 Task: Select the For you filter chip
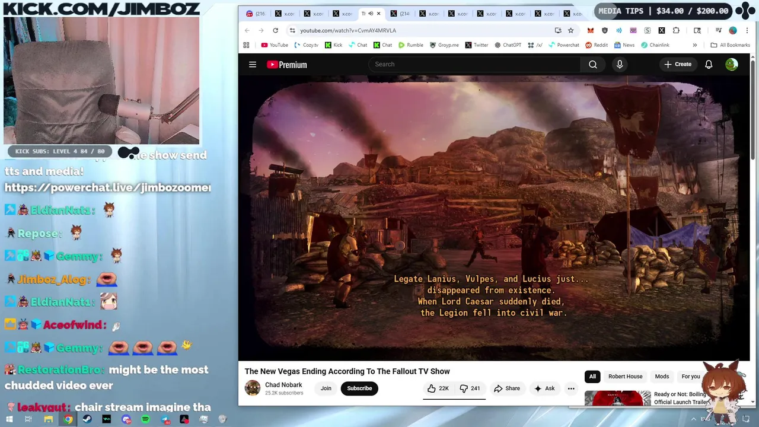pos(691,377)
